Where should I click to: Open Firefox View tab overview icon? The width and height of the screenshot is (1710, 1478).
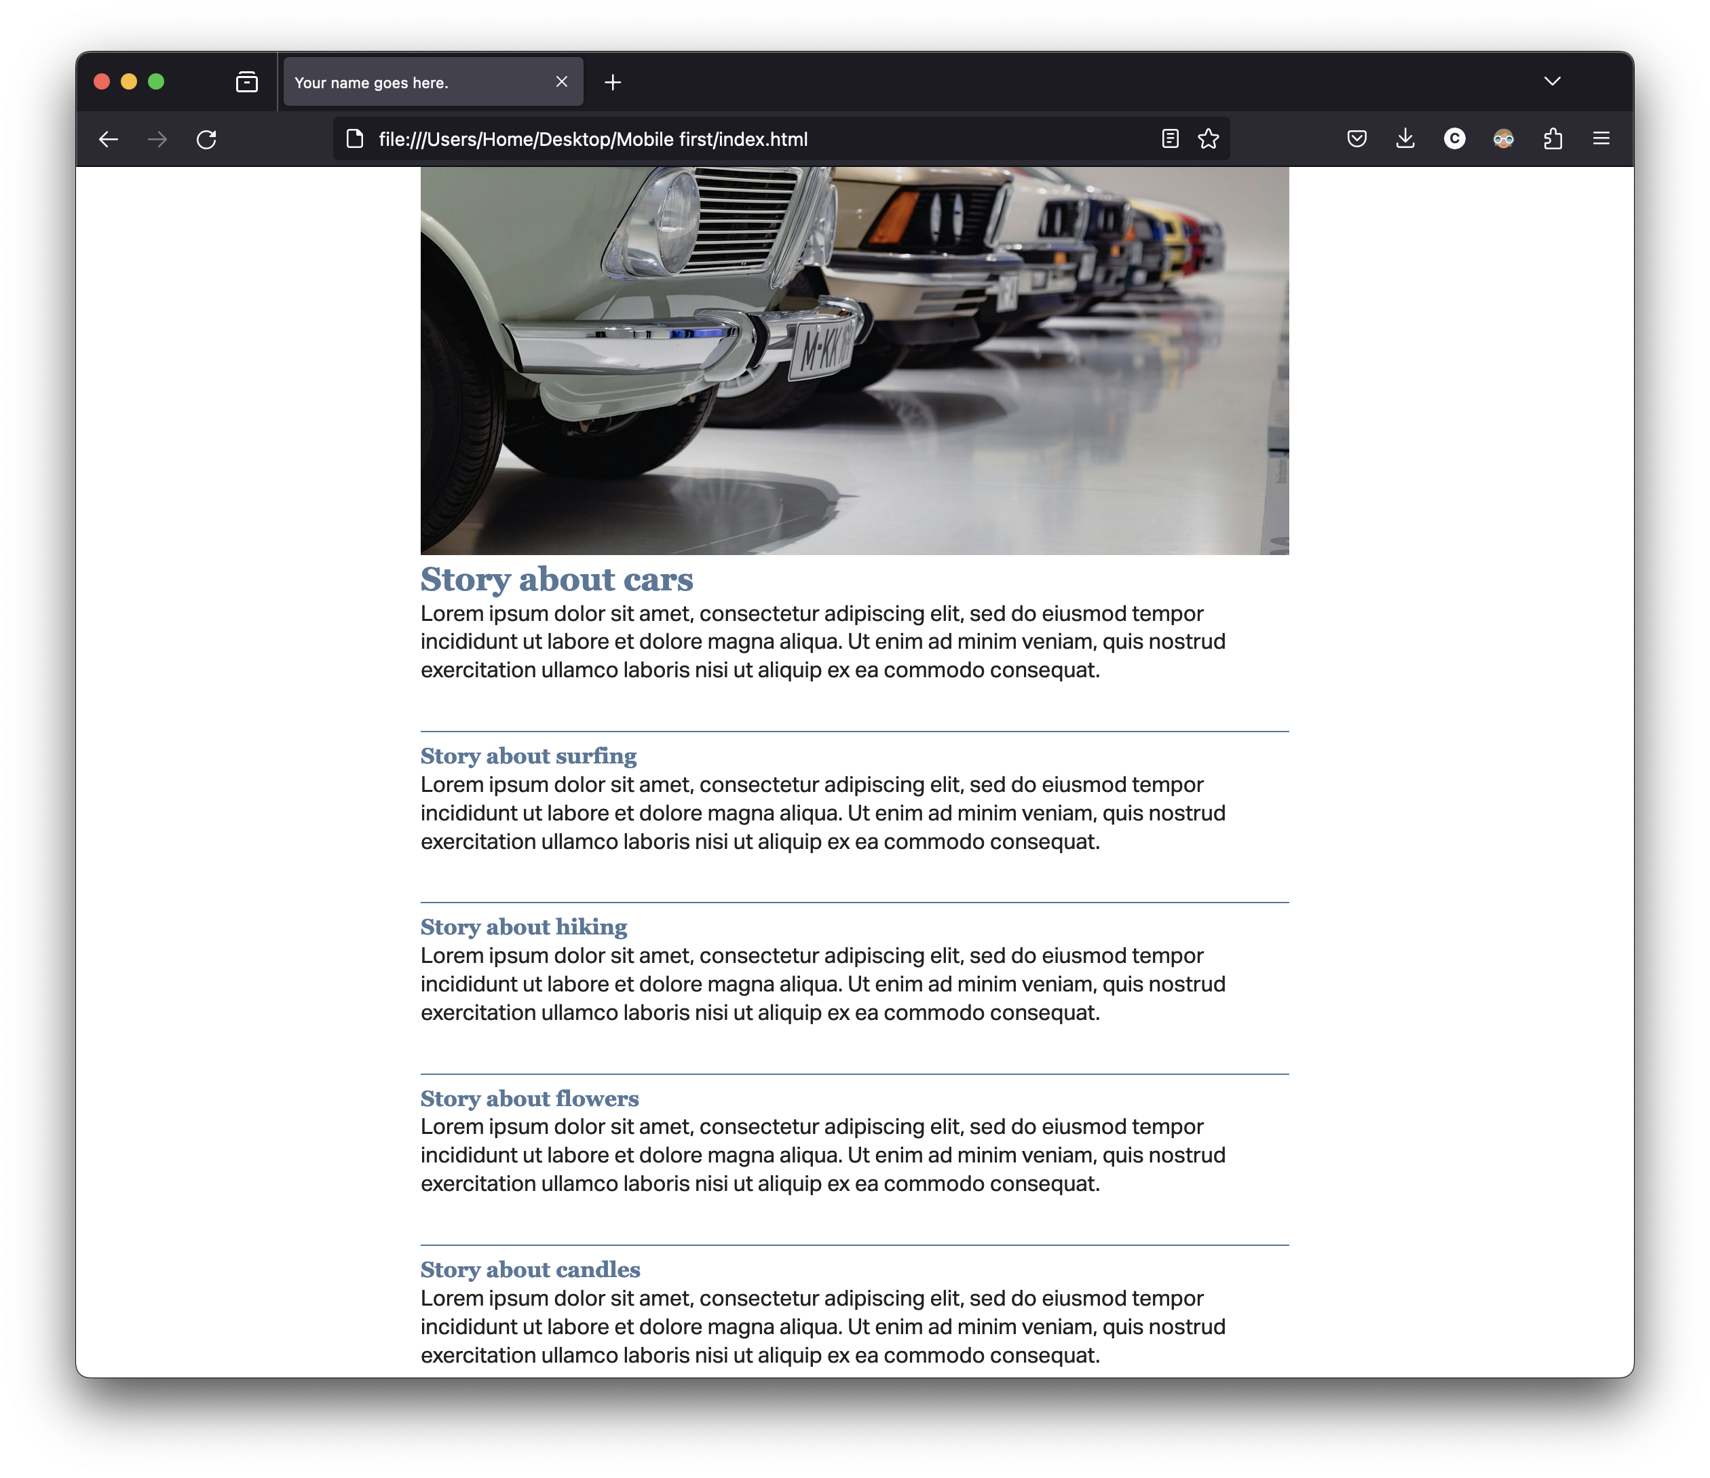(x=247, y=81)
